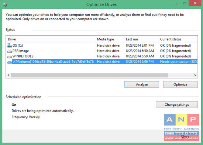Maximize the Optimize Drives window
Image resolution: width=203 pixels, height=145 pixels.
tap(185, 3)
